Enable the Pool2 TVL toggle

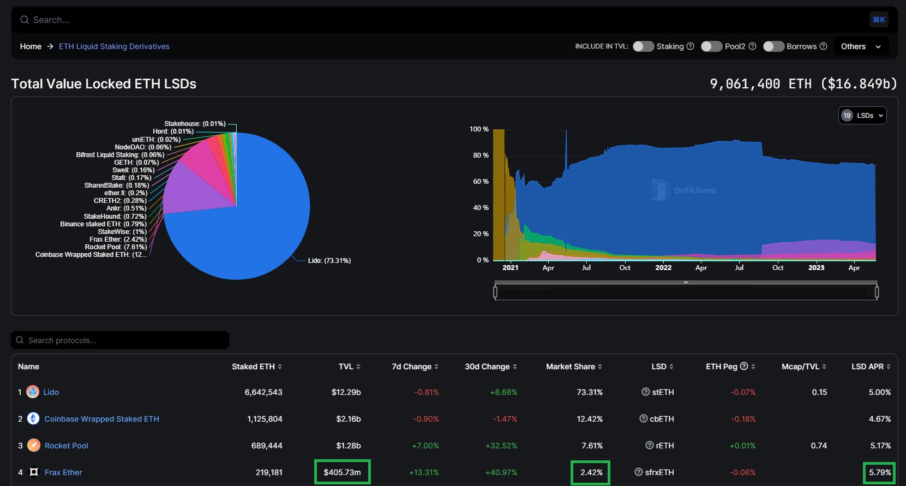point(711,46)
